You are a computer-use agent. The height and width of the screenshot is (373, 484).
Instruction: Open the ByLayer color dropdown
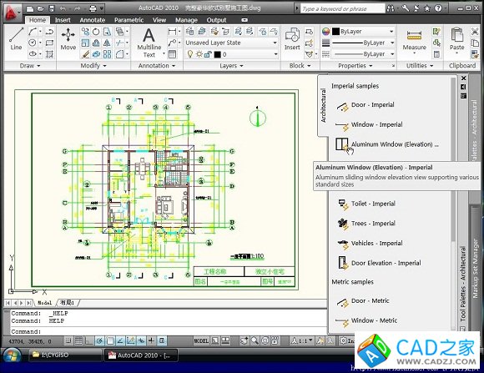(363, 31)
